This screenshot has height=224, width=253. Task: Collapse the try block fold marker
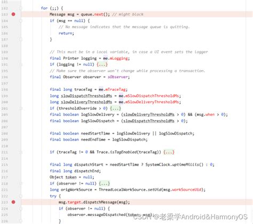(x=21, y=196)
